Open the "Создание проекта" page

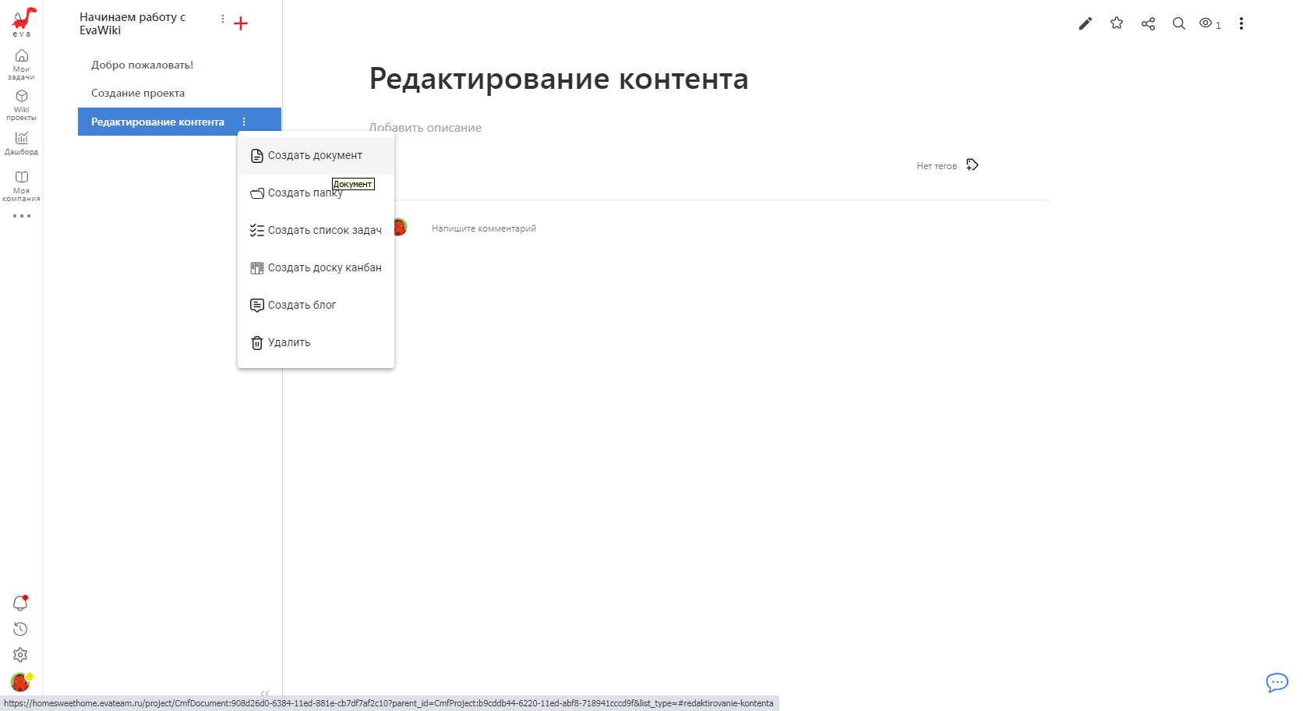click(138, 94)
